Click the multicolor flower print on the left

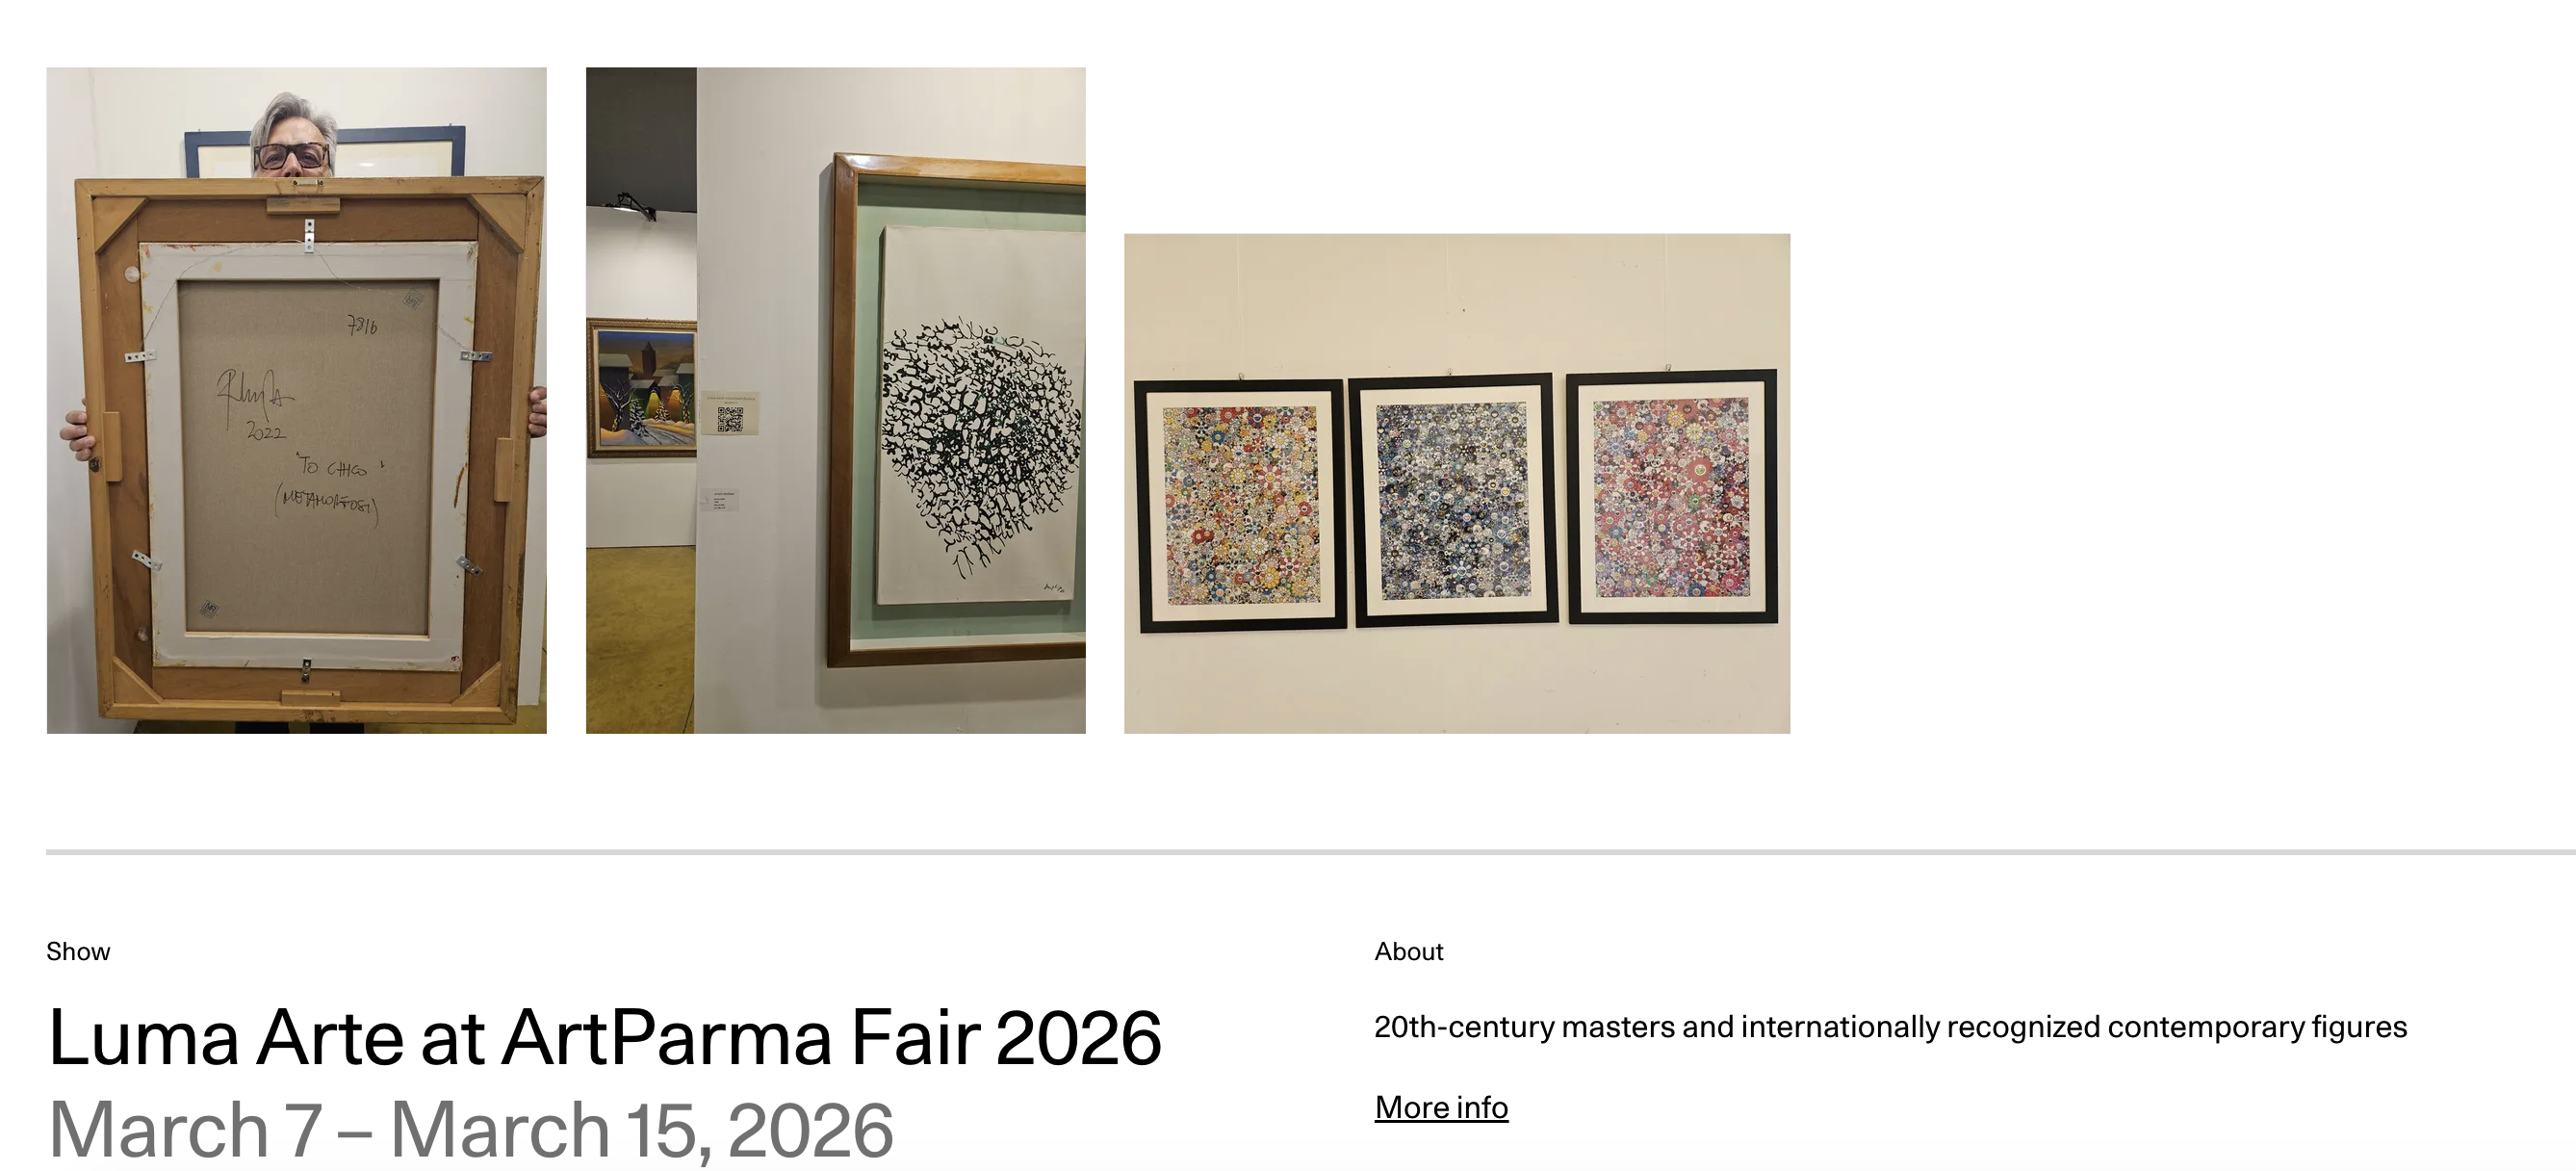coord(1240,506)
